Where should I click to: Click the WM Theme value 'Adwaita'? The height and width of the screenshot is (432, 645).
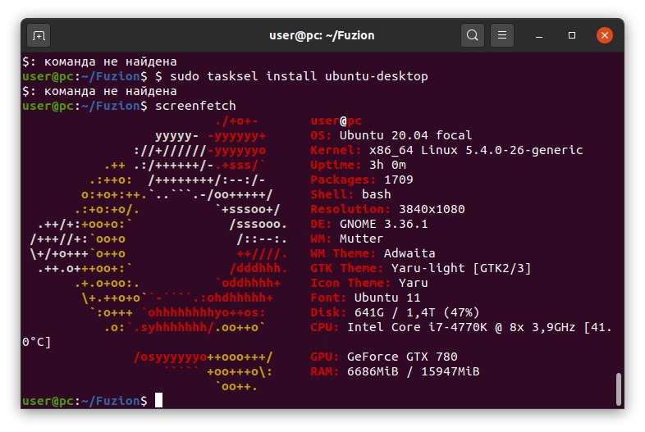(409, 253)
